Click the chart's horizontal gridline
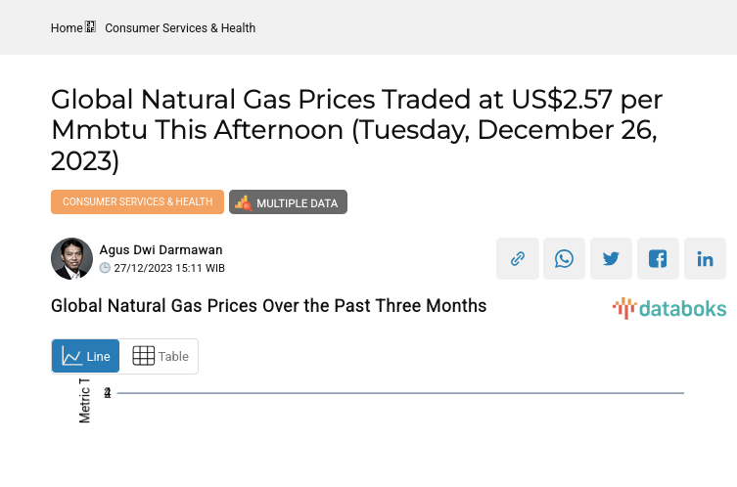 399,393
